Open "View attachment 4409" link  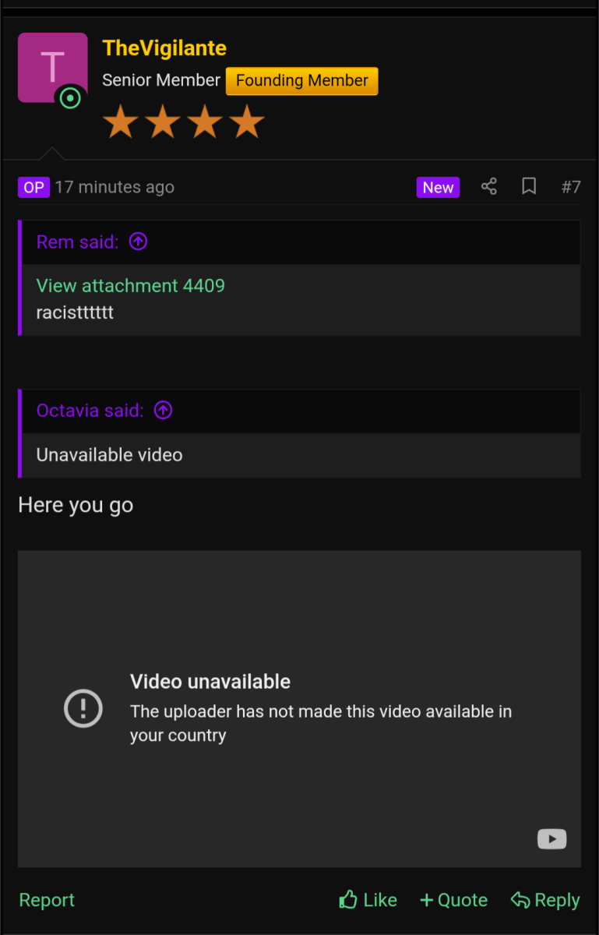130,286
